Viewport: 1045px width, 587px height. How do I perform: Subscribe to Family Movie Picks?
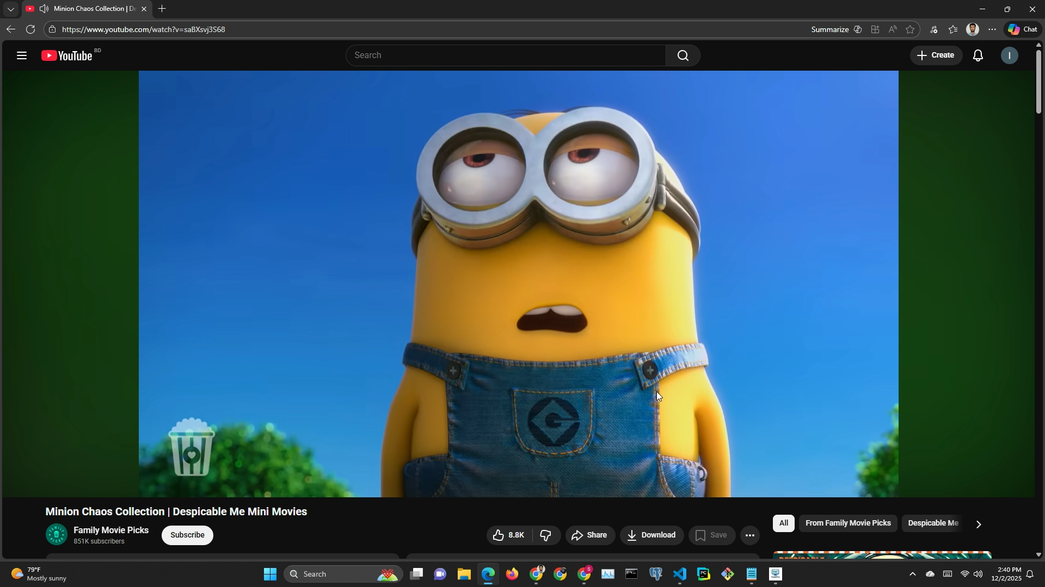(x=187, y=535)
